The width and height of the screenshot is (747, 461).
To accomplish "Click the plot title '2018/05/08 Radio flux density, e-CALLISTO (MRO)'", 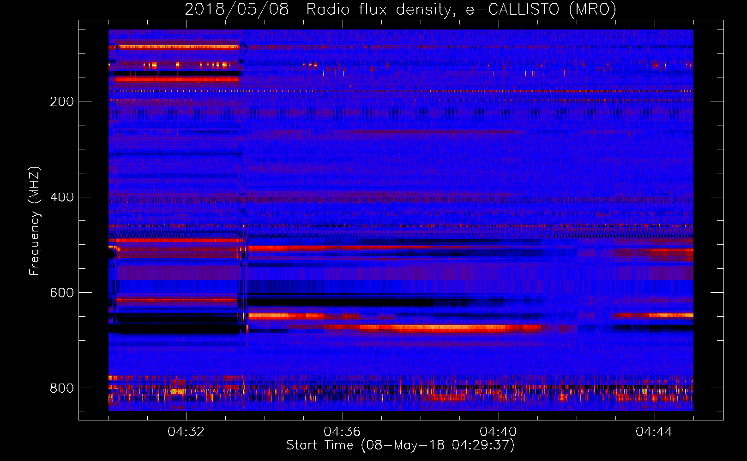I will (x=400, y=9).
